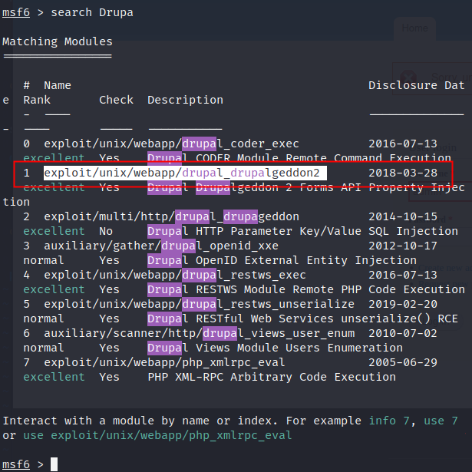472x472 pixels.
Task: Click exploit/unix/webapp/drupal_restws_unserialize module name
Action: (x=199, y=304)
